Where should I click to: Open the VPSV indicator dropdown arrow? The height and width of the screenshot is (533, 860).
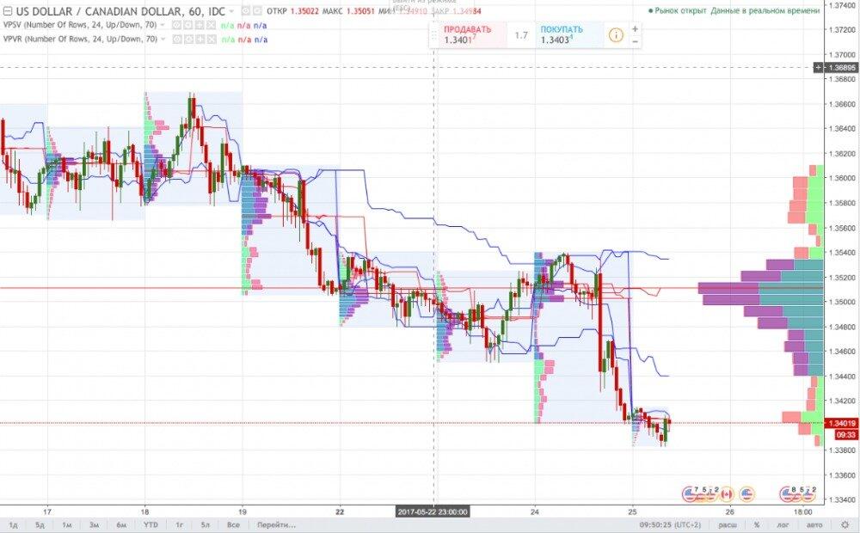pyautogui.click(x=163, y=25)
